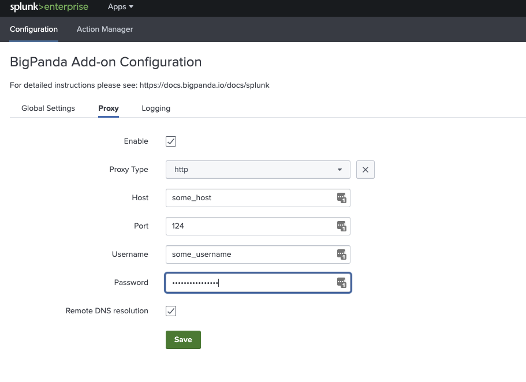Toggle Remote DNS resolution
Viewport: 526px width, 382px height.
click(x=170, y=310)
